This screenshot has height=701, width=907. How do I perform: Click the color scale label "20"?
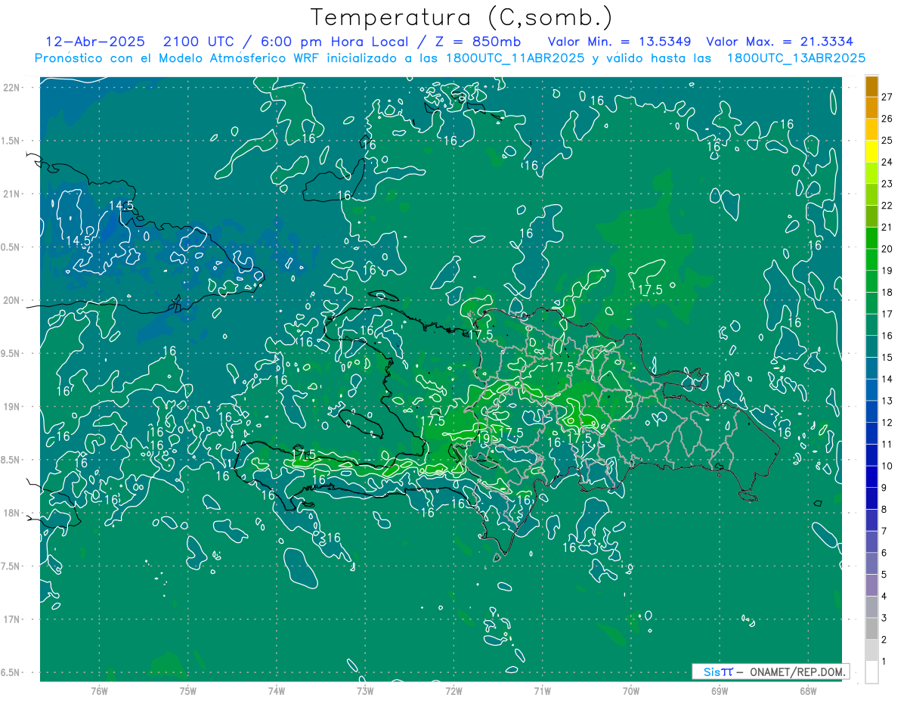coord(887,249)
